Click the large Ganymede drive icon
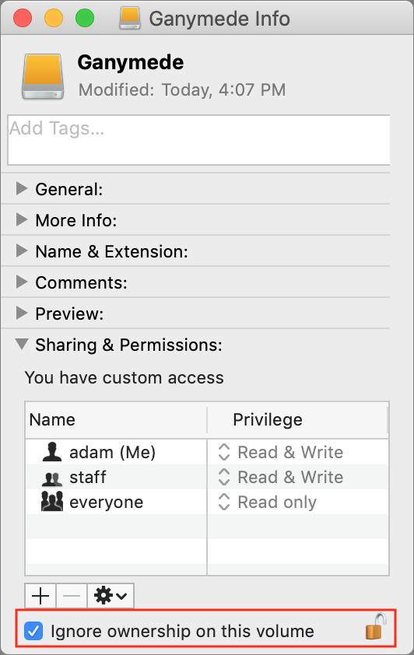Image resolution: width=414 pixels, height=655 pixels. pyautogui.click(x=43, y=76)
